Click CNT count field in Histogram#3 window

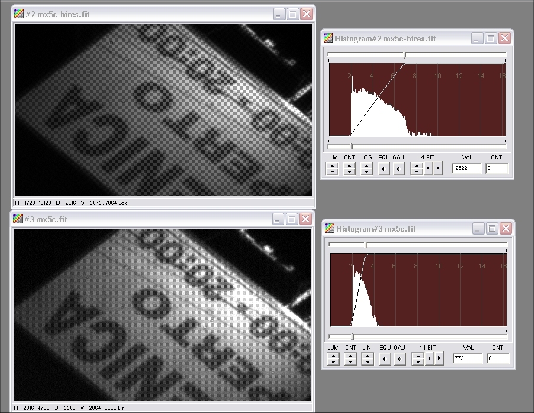(x=498, y=358)
